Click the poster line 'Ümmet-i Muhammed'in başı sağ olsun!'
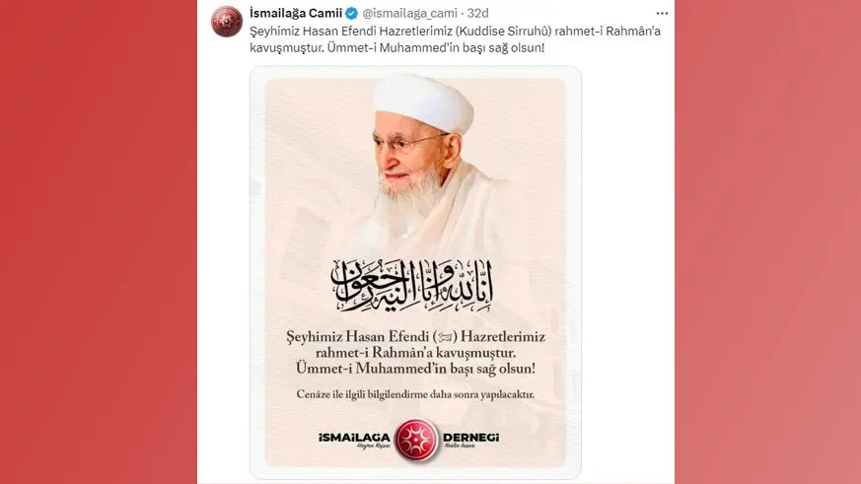861x484 pixels. pos(415,369)
